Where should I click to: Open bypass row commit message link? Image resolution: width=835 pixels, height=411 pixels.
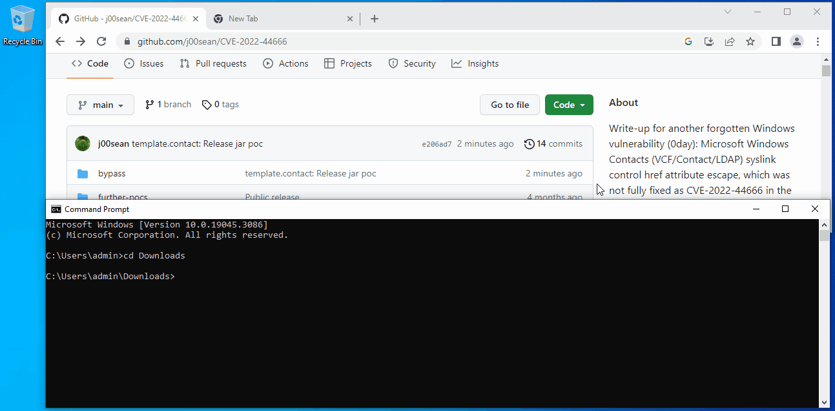tap(311, 173)
